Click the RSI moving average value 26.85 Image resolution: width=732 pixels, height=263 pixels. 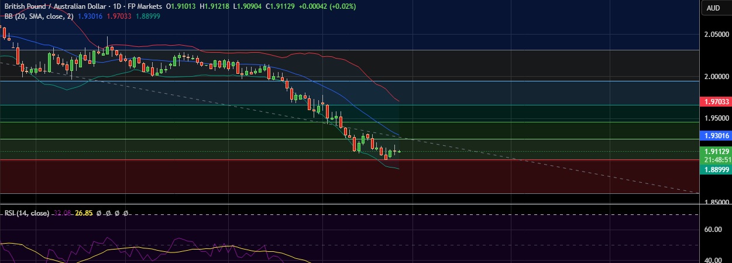(84, 213)
